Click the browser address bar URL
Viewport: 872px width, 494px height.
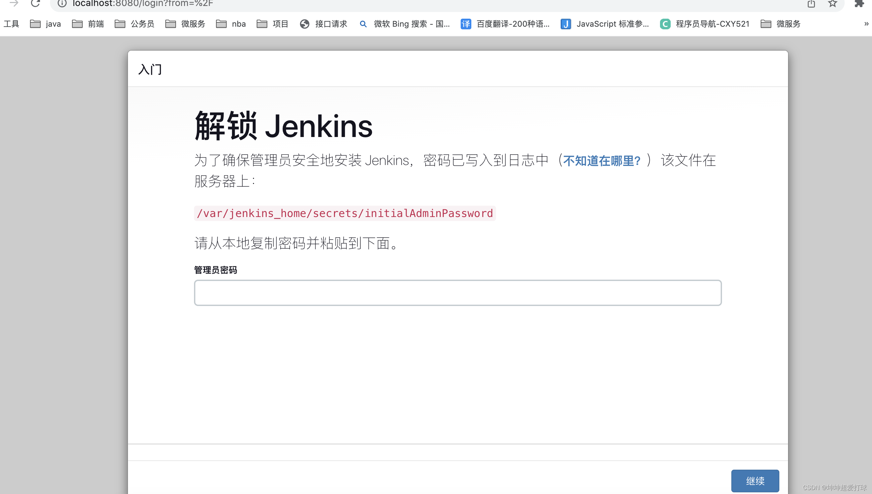(x=143, y=3)
